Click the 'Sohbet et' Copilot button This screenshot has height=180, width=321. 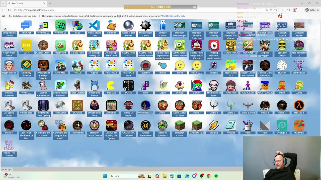[312, 10]
